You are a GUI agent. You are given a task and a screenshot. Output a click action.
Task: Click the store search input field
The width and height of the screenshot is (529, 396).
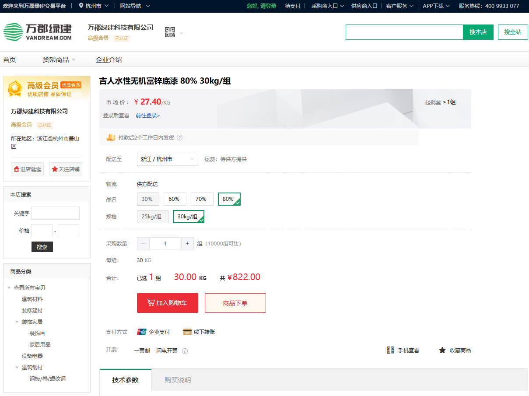(x=404, y=32)
